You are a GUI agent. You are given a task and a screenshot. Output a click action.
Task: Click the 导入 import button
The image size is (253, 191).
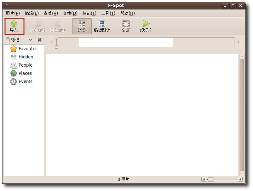coord(14,27)
